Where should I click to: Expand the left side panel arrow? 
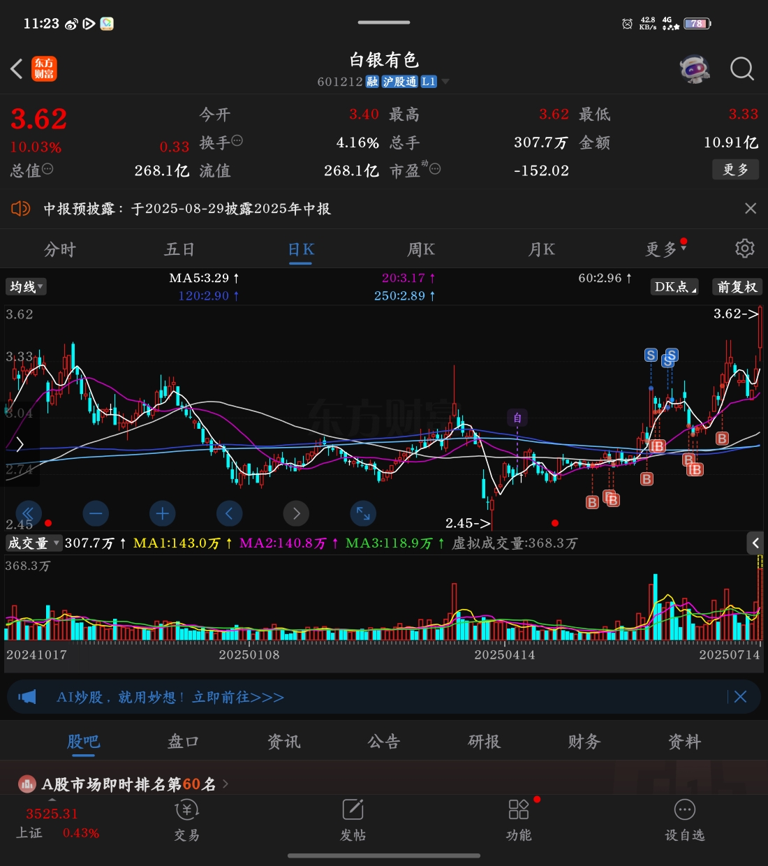pyautogui.click(x=20, y=444)
